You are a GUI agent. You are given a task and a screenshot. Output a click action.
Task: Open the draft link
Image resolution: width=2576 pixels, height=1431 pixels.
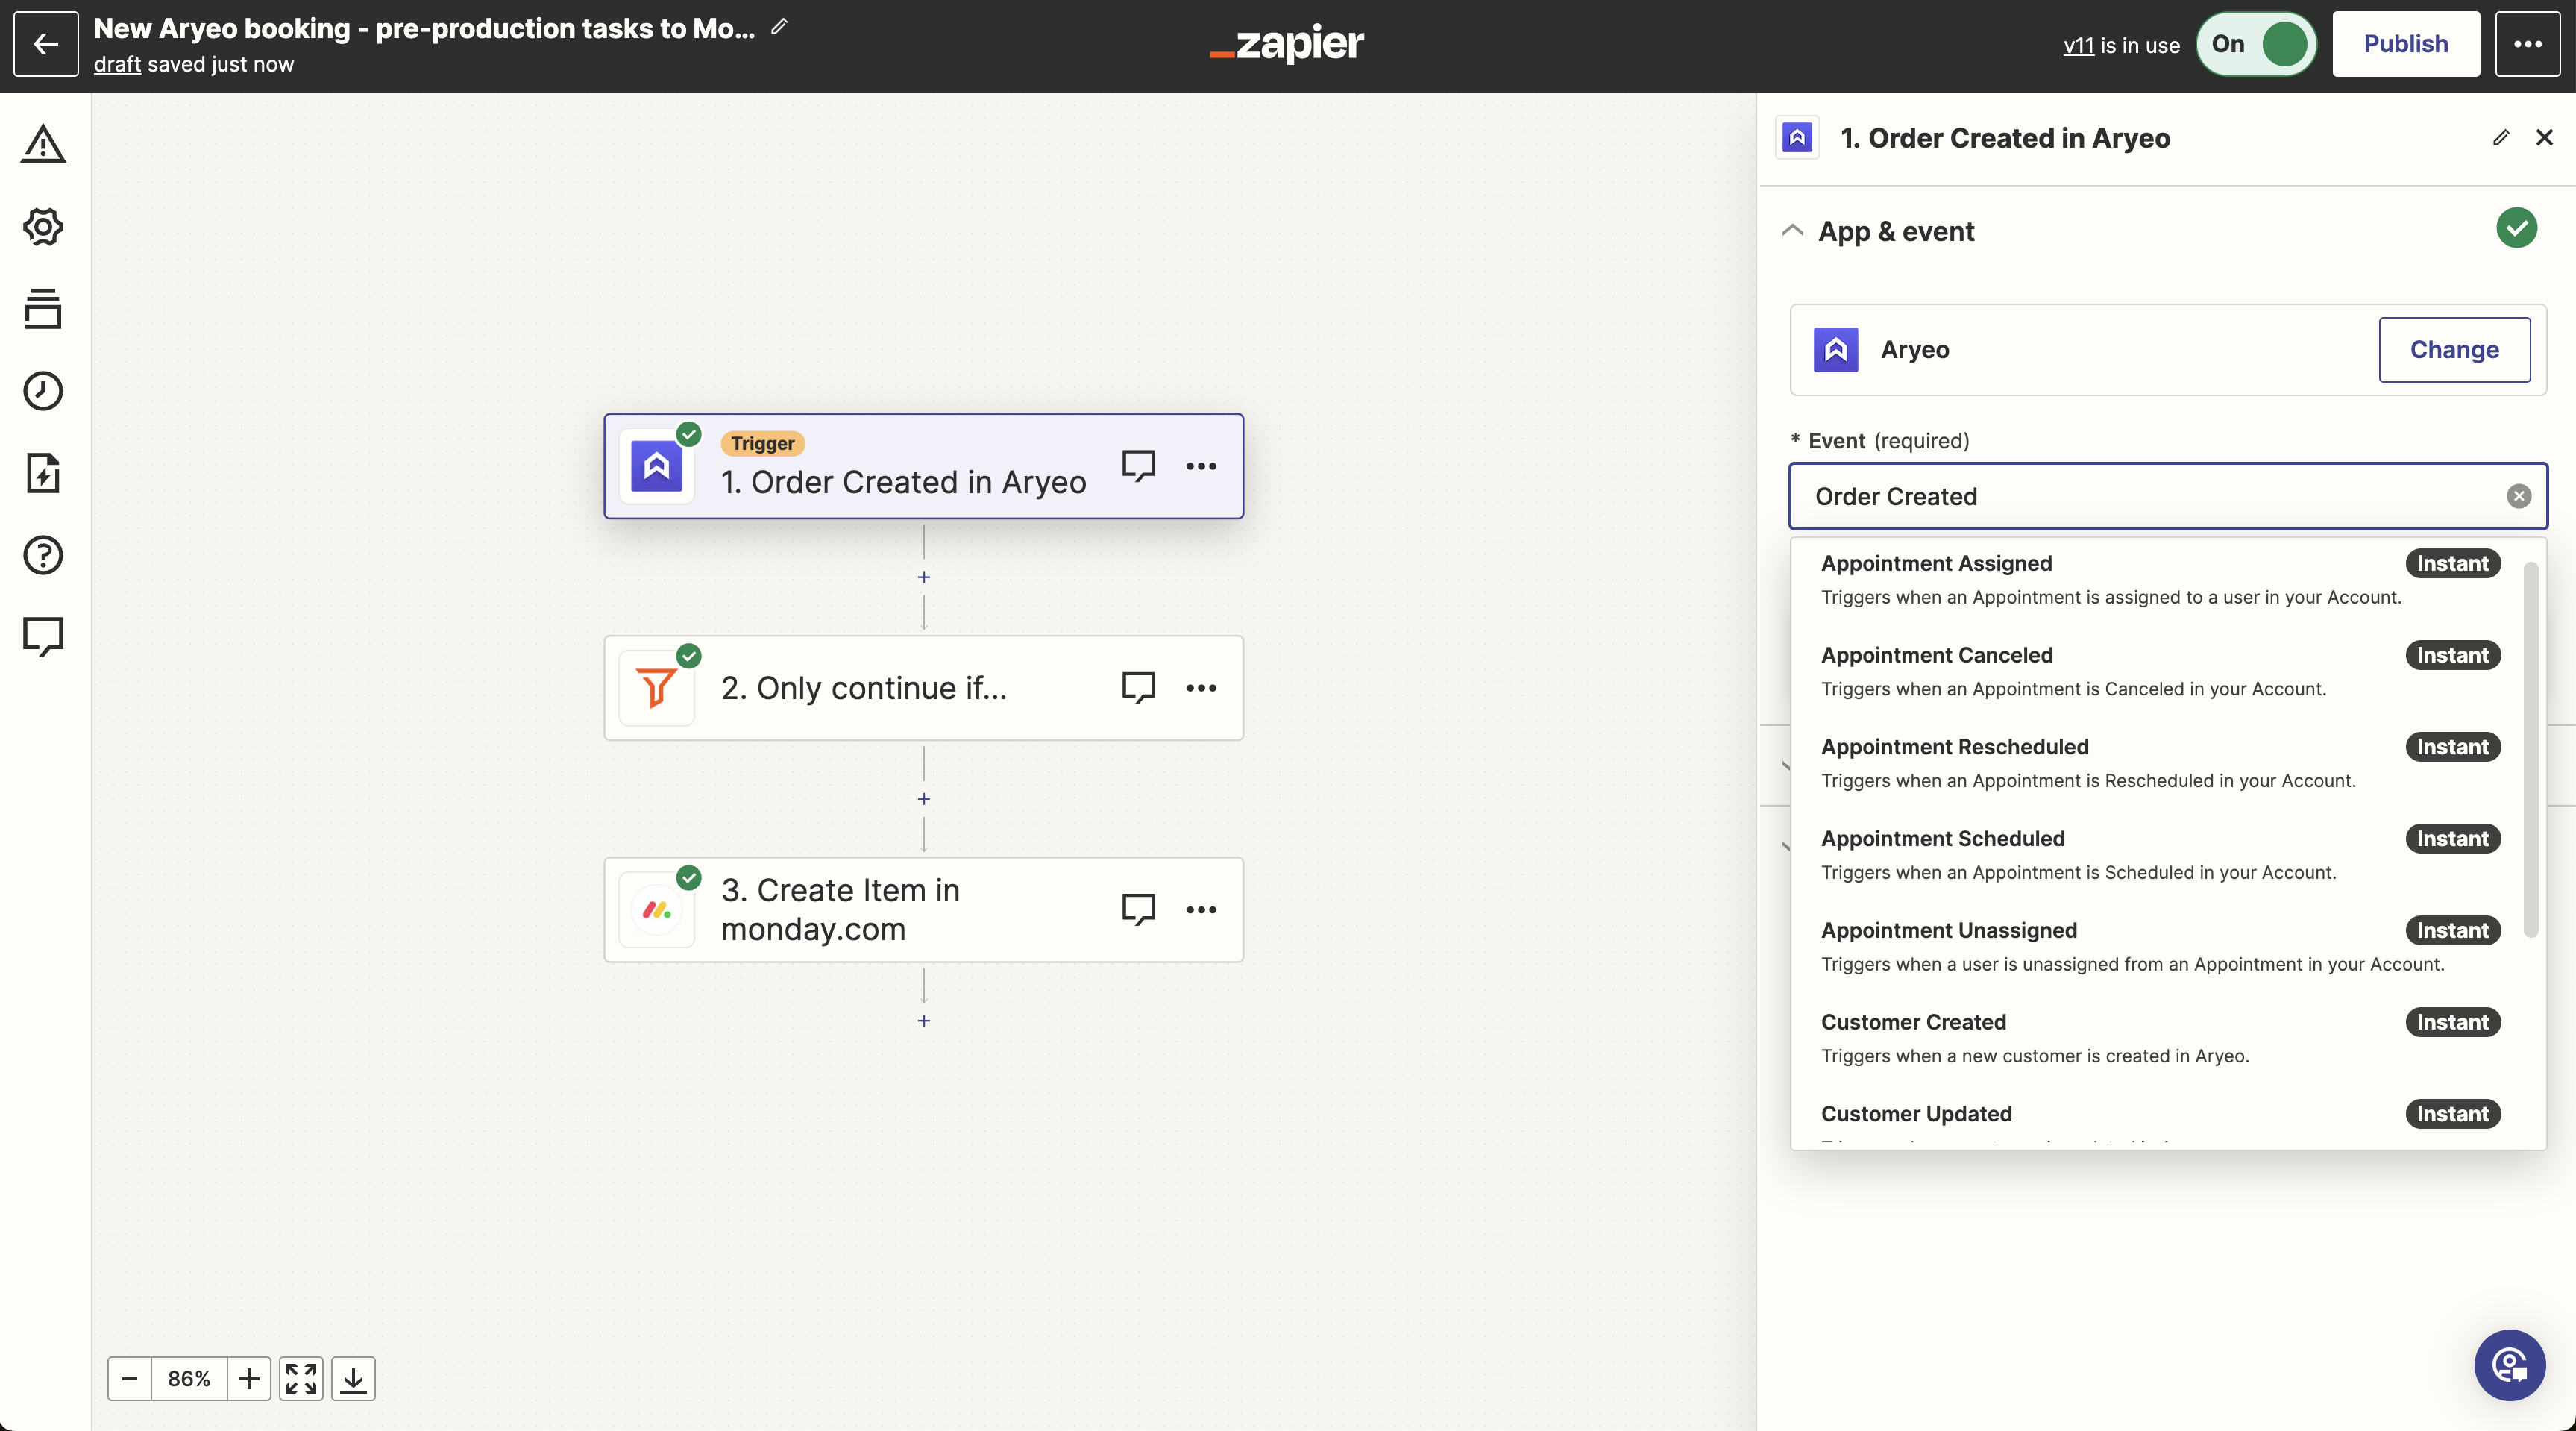tap(117, 64)
